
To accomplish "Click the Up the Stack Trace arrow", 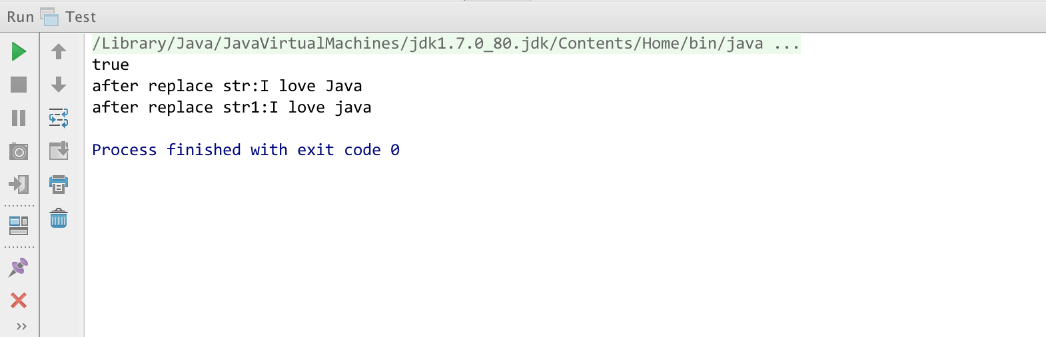I will click(x=59, y=51).
